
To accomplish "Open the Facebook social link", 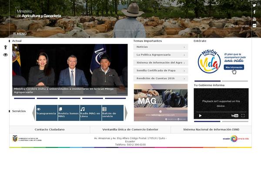I will pyautogui.click(x=254, y=12).
